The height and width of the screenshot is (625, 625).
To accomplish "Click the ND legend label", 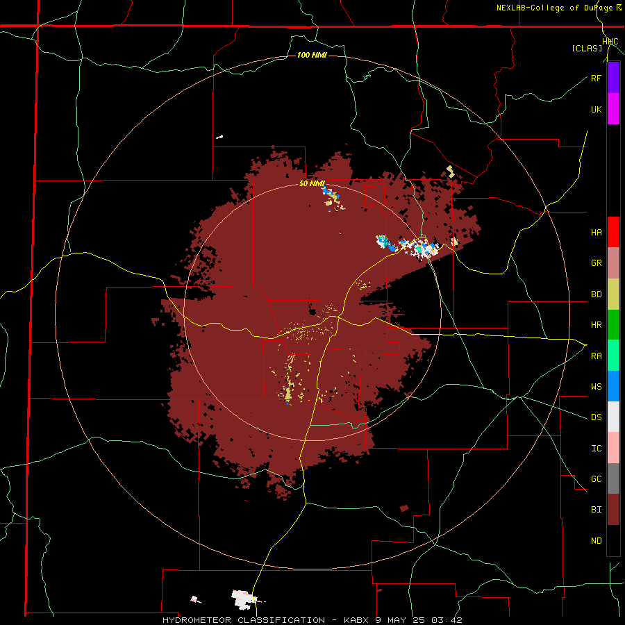I will click(597, 541).
